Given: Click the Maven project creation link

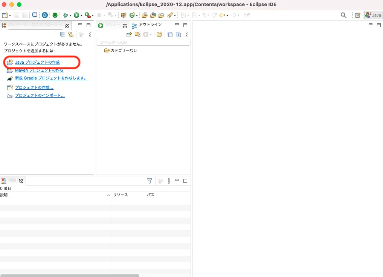Looking at the screenshot, I should [x=39, y=70].
